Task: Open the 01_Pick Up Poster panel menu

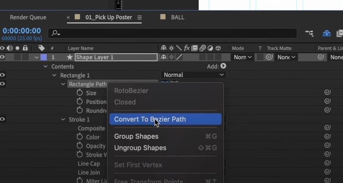Action: pos(139,17)
